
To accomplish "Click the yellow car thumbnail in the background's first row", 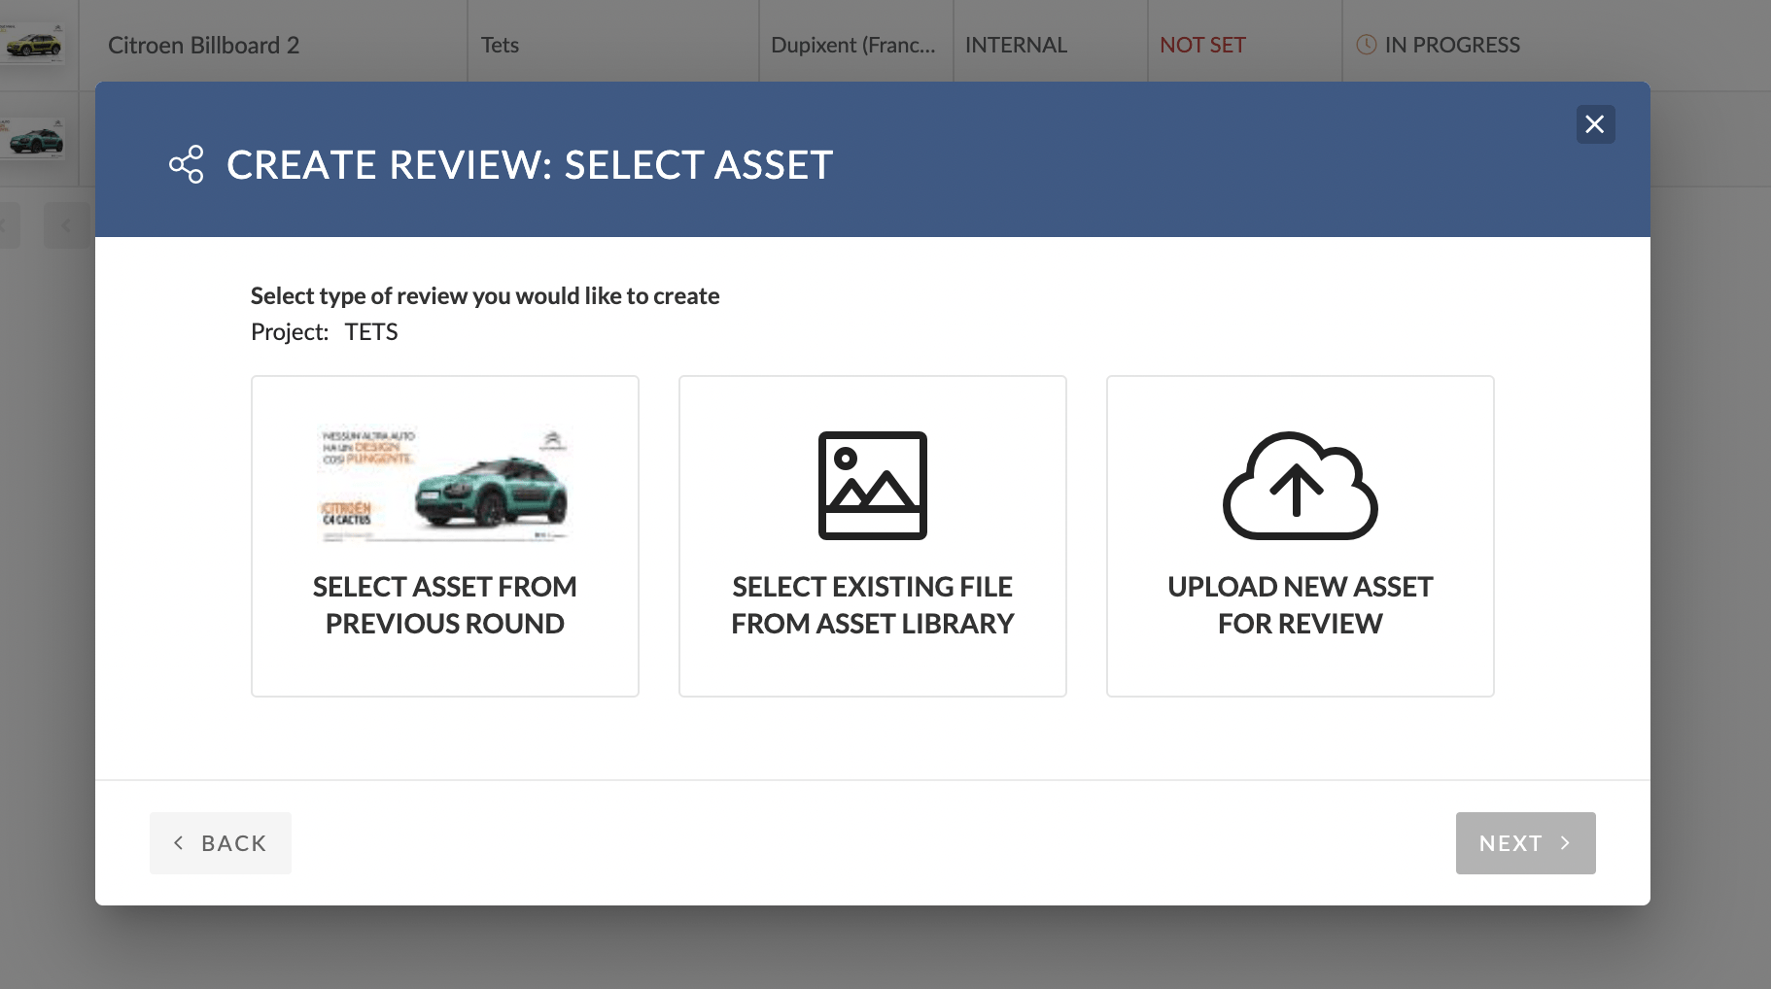I will click(32, 43).
